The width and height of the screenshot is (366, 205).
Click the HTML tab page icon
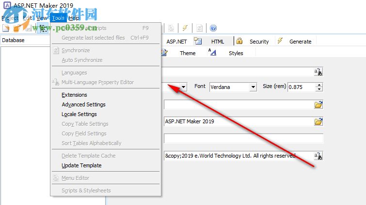[x=198, y=41]
